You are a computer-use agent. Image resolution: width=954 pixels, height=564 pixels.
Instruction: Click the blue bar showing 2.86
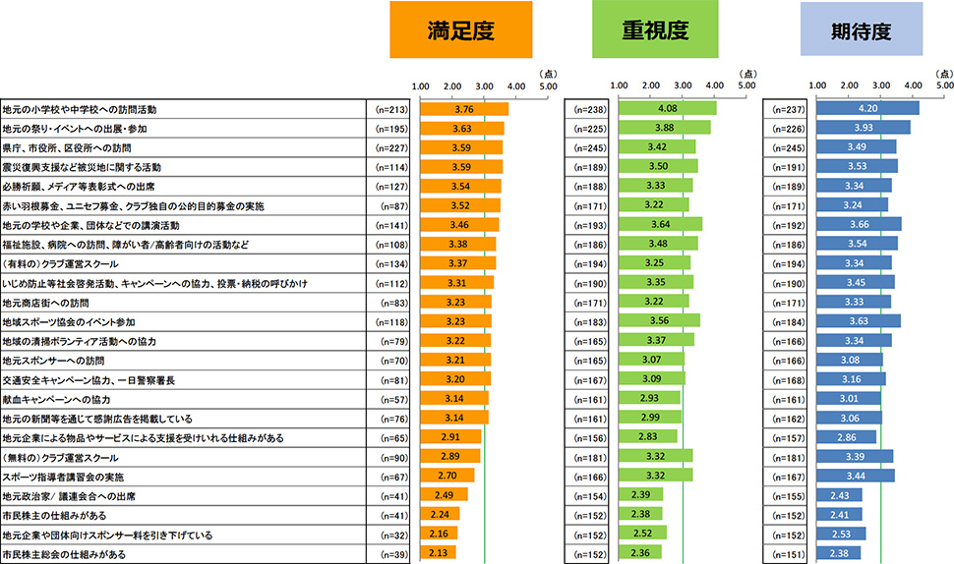tap(847, 437)
